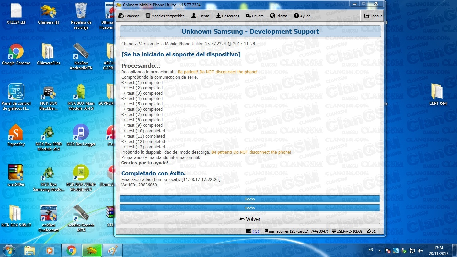Open the Descargas downloads section
This screenshot has height=257, width=457.
point(227,16)
